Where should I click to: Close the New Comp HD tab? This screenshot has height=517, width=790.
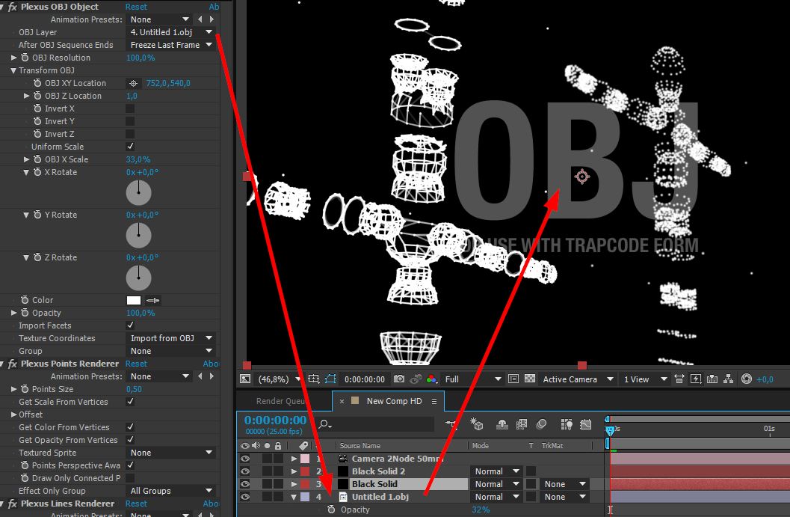click(342, 401)
